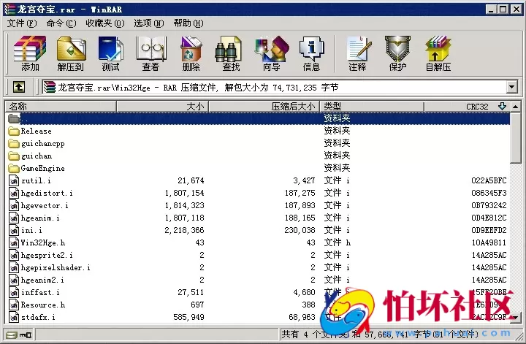526x344 pixels.
Task: Select the GameEngine folder icon
Action: (x=14, y=168)
